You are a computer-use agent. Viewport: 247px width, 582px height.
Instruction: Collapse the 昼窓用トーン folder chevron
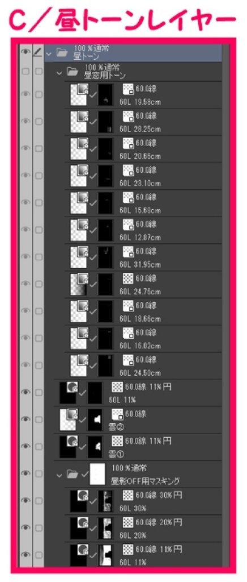tap(59, 73)
